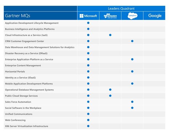Viewport: 169px width, 135px height.
Task: Select X86 Server Virtualization Infrastructure label
Action: coord(27,126)
